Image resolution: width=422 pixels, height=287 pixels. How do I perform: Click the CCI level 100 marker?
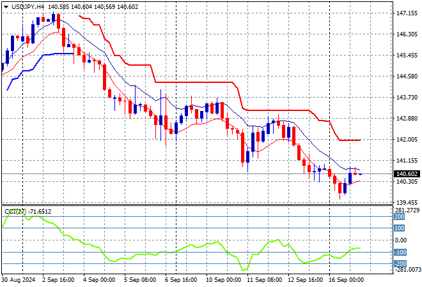point(400,228)
